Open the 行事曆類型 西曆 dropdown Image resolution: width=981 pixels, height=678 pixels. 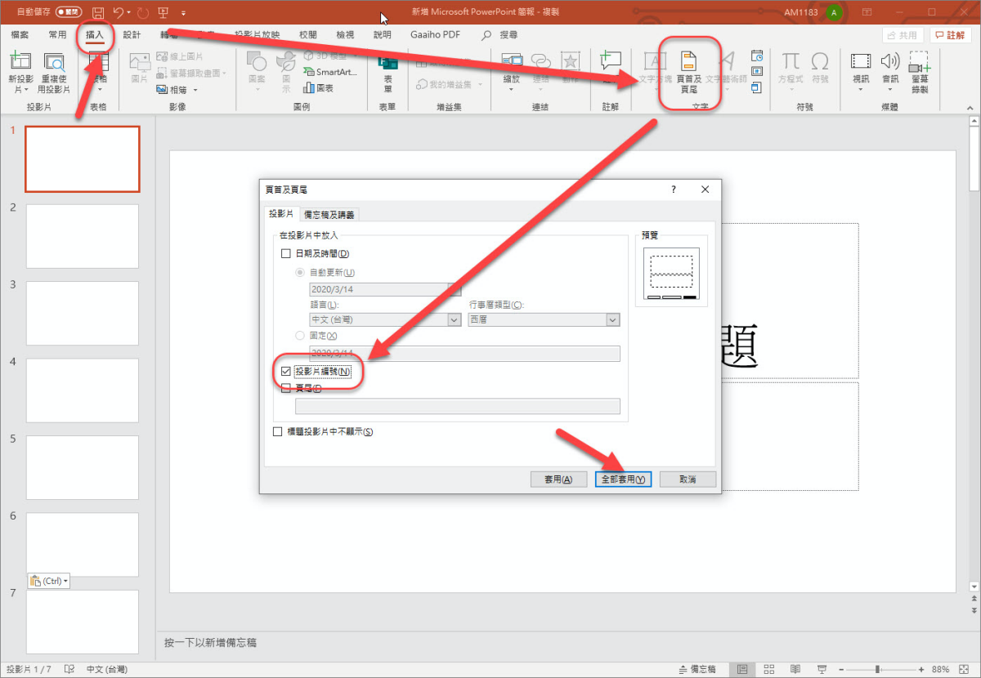pos(544,320)
